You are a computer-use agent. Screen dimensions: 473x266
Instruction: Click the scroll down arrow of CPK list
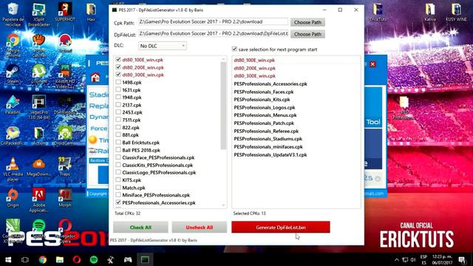[x=223, y=205]
